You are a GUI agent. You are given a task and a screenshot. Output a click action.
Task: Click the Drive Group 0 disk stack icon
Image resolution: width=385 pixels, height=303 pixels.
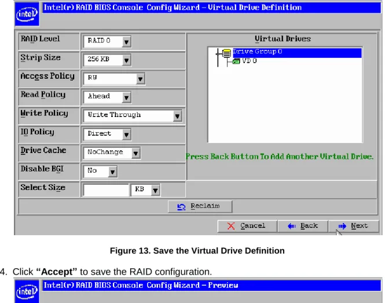click(226, 53)
